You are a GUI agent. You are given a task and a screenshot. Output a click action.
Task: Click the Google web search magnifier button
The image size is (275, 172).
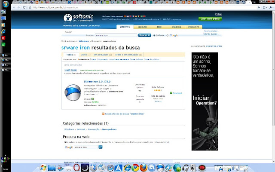pyautogui.click(x=100, y=147)
